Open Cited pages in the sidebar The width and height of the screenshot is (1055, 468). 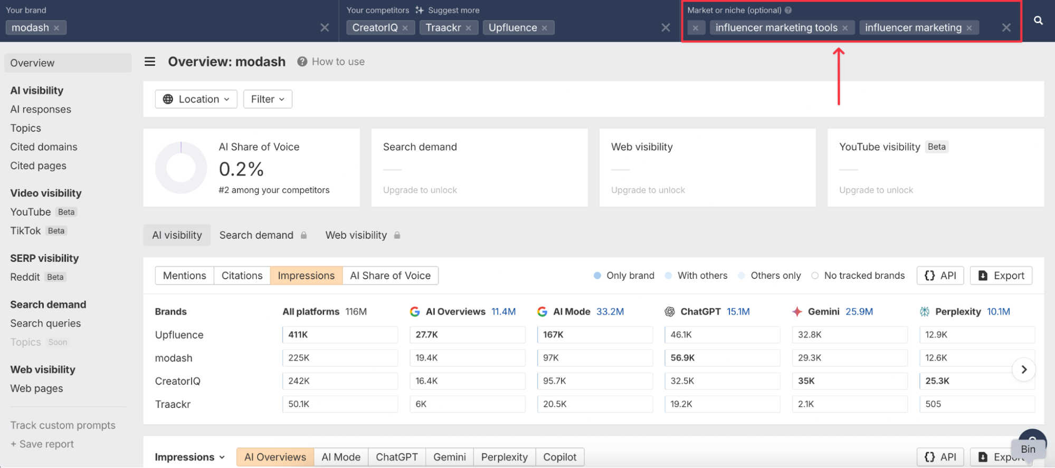tap(38, 166)
